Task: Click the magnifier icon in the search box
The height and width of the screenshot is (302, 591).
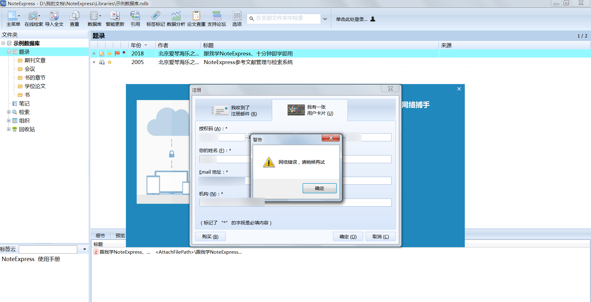Action: click(x=251, y=18)
